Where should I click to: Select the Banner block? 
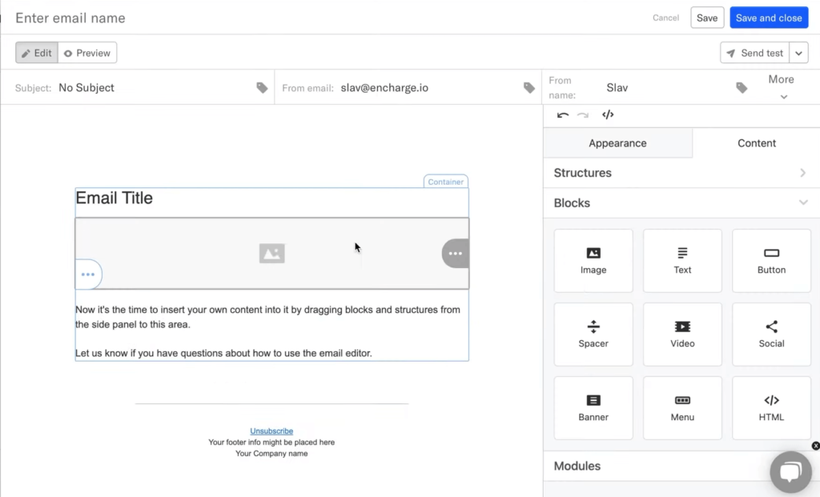[x=593, y=408]
